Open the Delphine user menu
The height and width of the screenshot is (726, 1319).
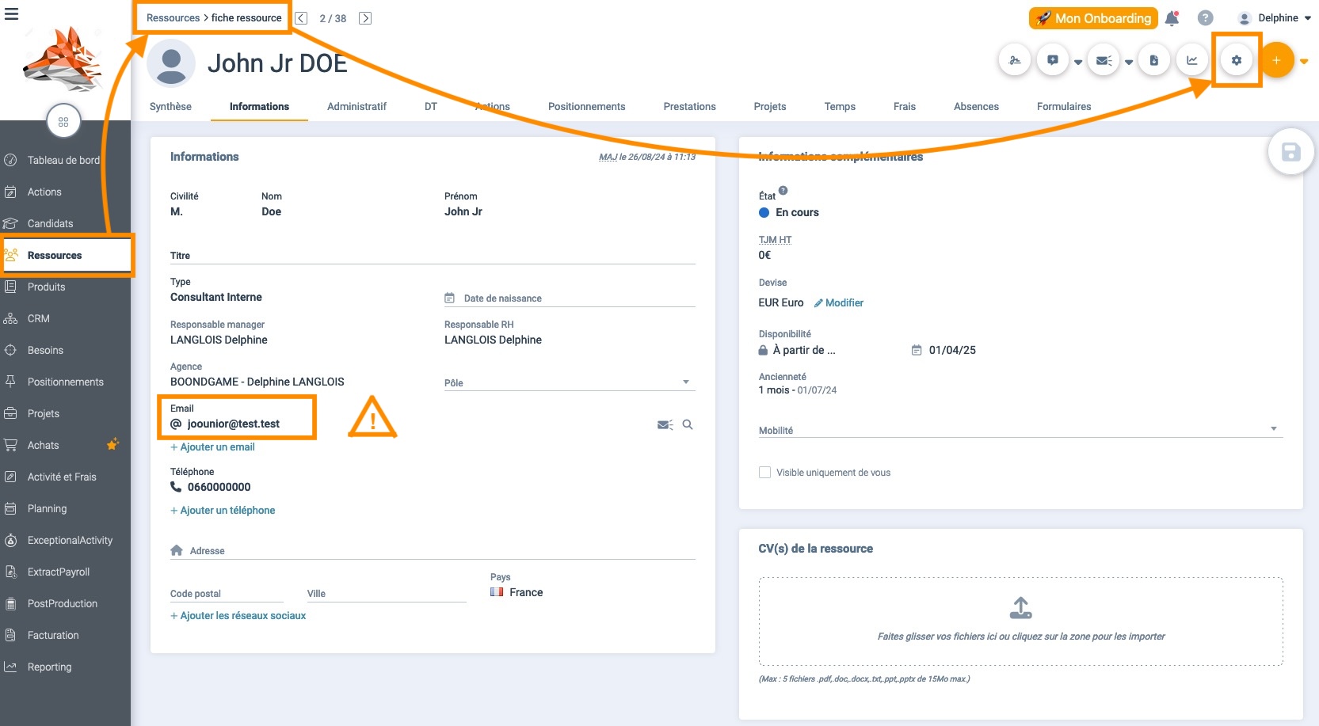1275,18
